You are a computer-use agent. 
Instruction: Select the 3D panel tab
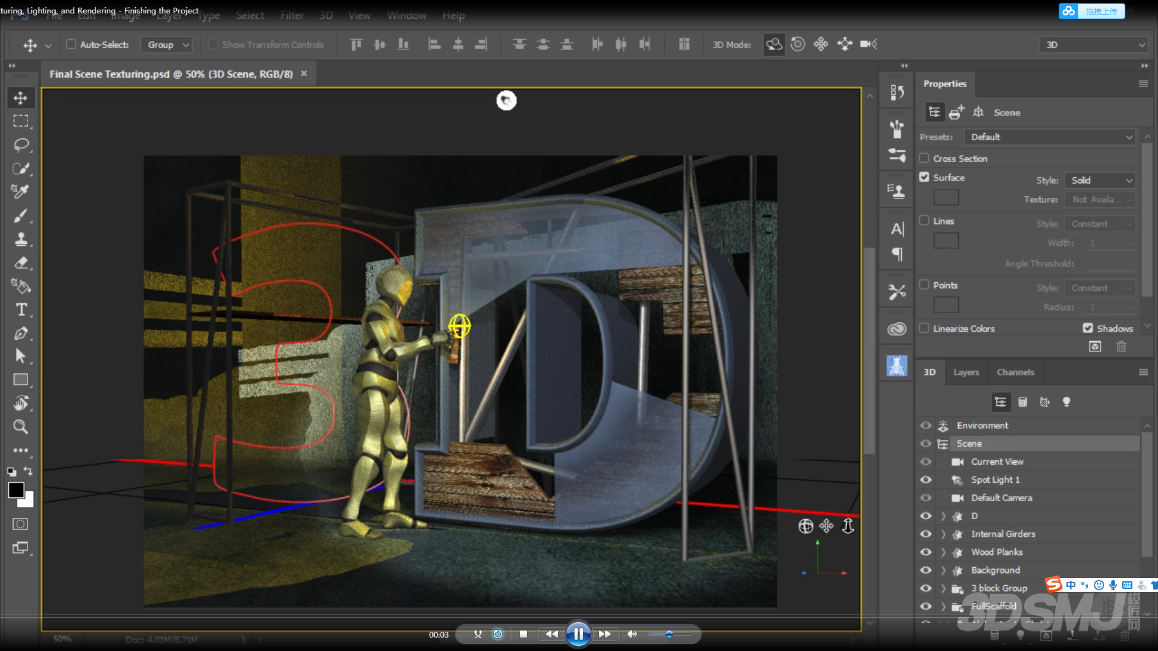click(x=929, y=372)
